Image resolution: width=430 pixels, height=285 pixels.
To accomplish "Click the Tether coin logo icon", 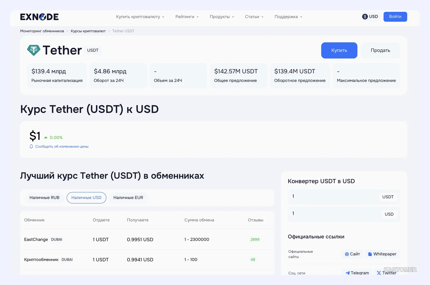I will click(x=34, y=50).
